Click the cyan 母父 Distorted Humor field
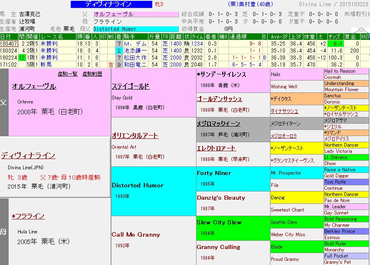This screenshot has height=265, width=370. (x=136, y=29)
